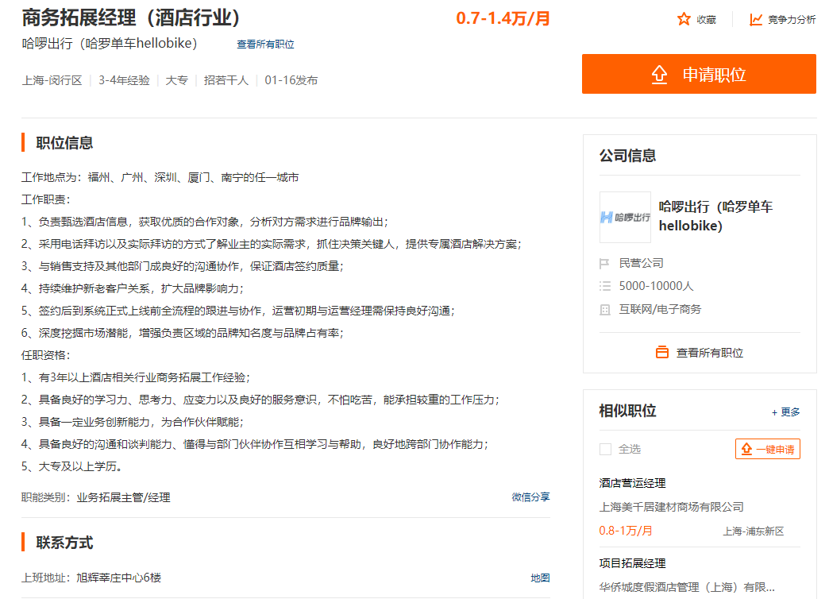Screen dimensions: 829x599
Task: Click address text 旭辉莘庄中心6楼
Action: point(119,578)
